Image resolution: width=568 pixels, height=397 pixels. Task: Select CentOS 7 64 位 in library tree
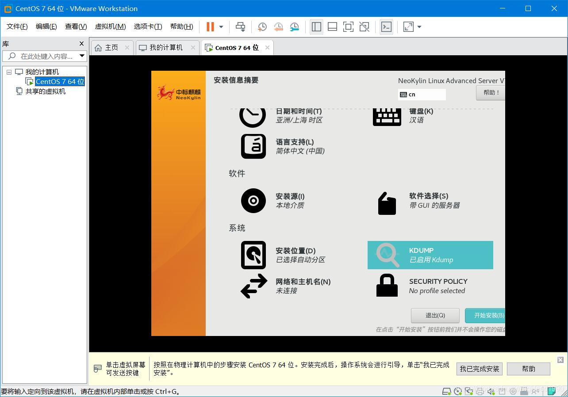(x=60, y=82)
